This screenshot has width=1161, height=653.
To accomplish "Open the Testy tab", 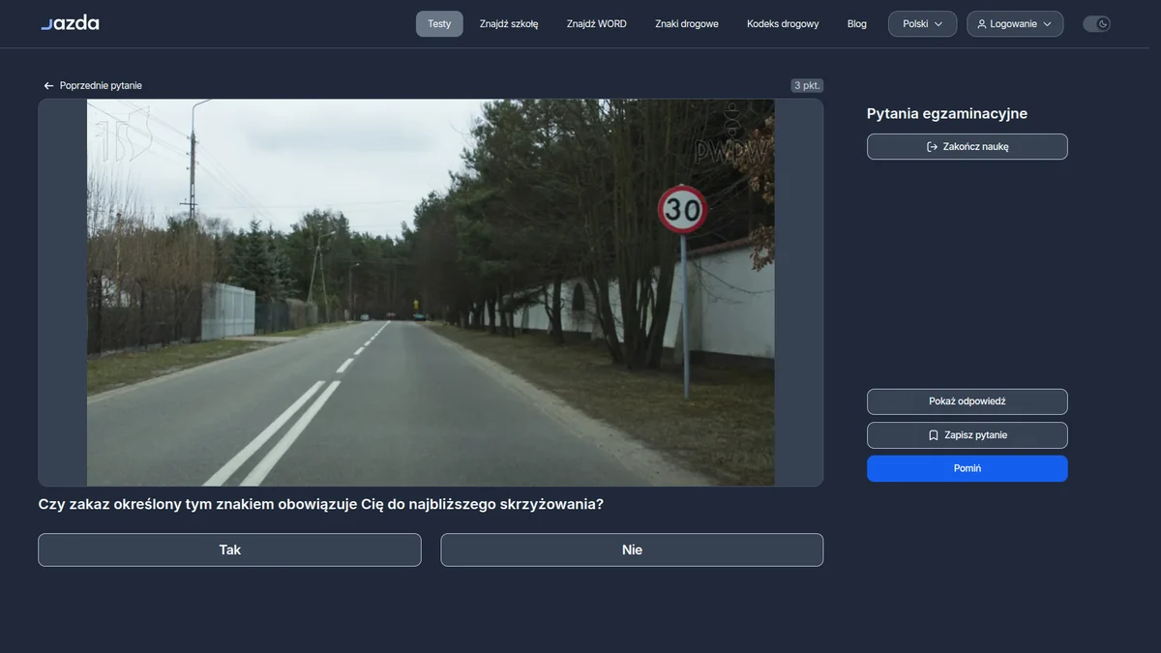I will pyautogui.click(x=439, y=24).
